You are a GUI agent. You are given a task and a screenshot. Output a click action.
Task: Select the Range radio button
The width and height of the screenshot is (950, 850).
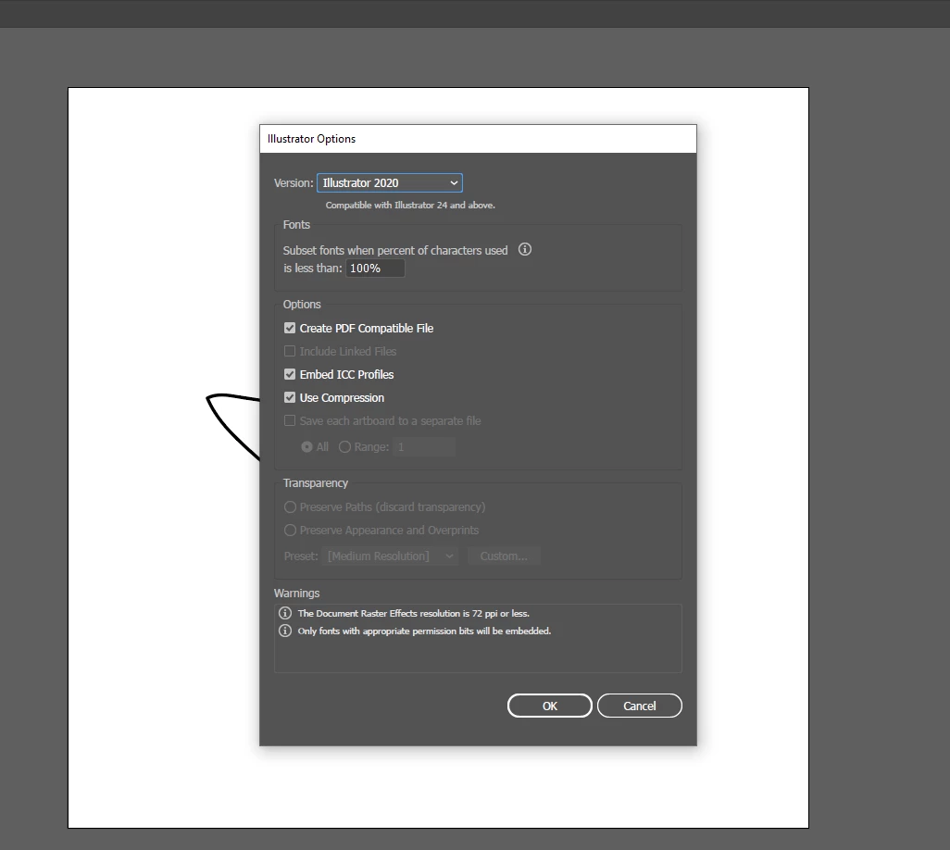coord(344,447)
